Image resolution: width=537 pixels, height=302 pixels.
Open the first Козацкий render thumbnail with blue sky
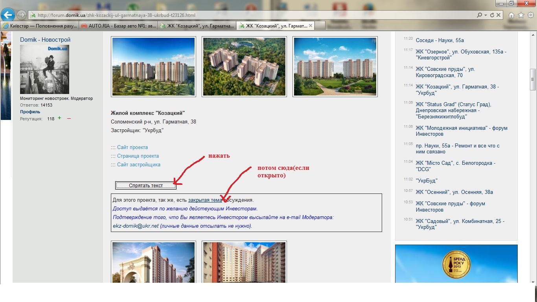pos(154,66)
